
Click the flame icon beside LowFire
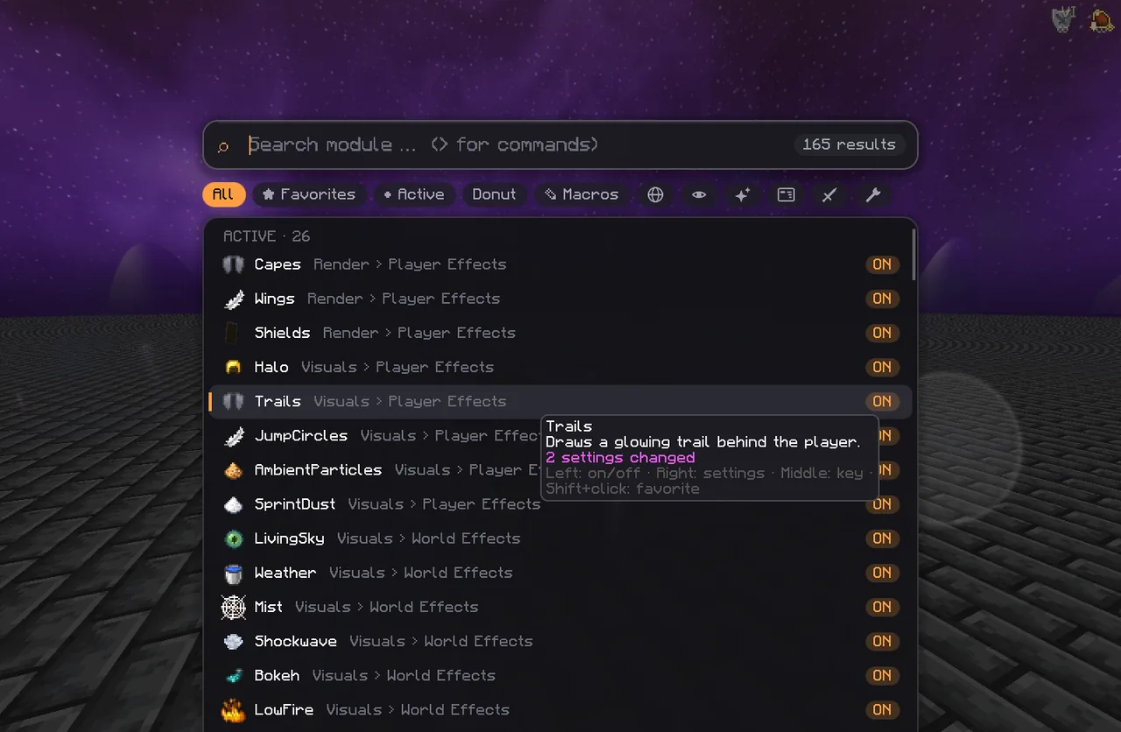(x=233, y=709)
